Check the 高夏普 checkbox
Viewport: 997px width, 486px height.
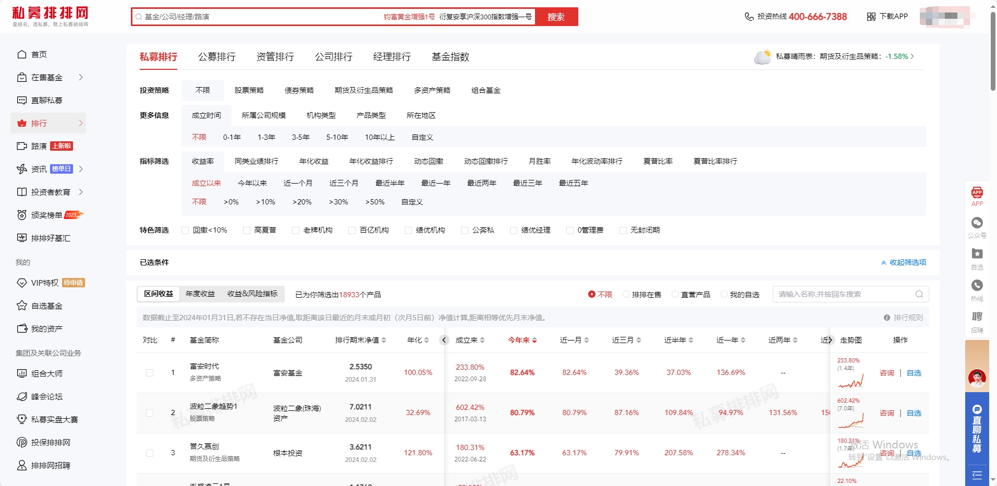coord(247,230)
